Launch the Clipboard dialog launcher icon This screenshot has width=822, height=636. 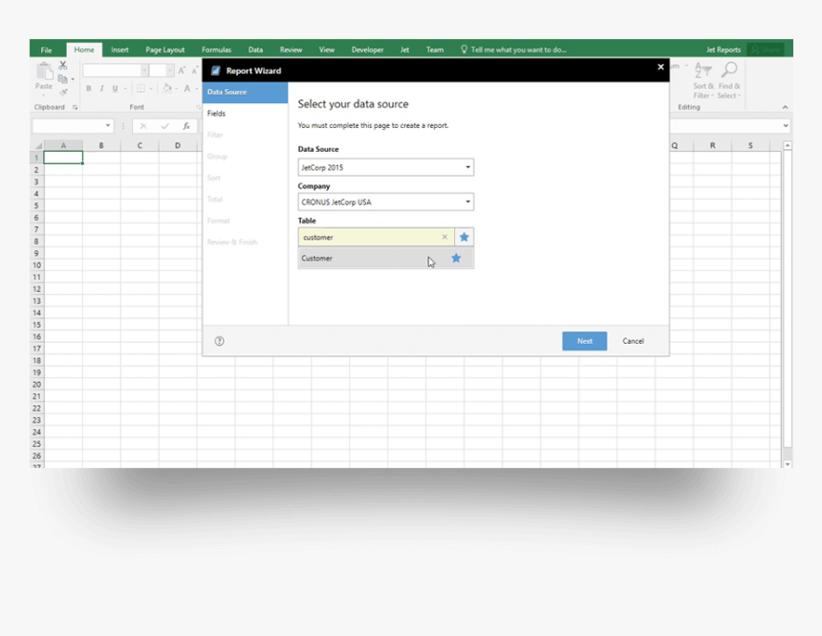tap(75, 107)
